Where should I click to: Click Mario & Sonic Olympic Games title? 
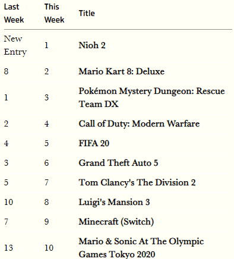[141, 248]
